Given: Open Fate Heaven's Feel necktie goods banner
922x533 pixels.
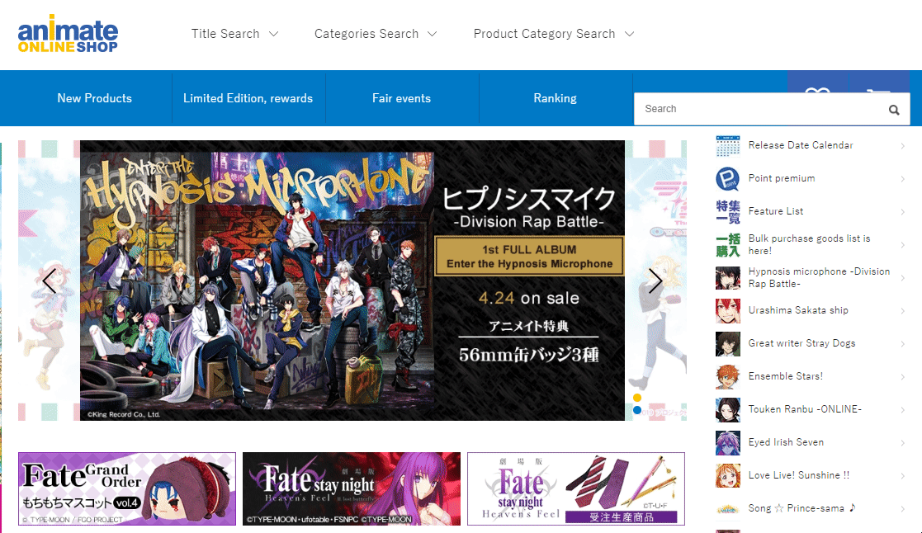Looking at the screenshot, I should [576, 489].
